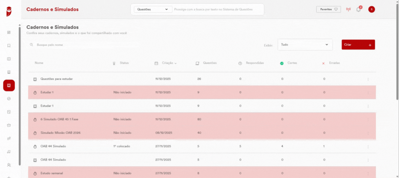This screenshot has width=399, height=178.
Task: Click the live broadcast antenna icon
Action: (x=348, y=9)
